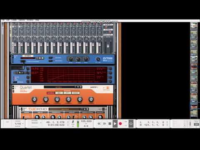This screenshot has height=150, width=200.
Task: Click the leftmost large knob on Quartet
Action: point(34,100)
